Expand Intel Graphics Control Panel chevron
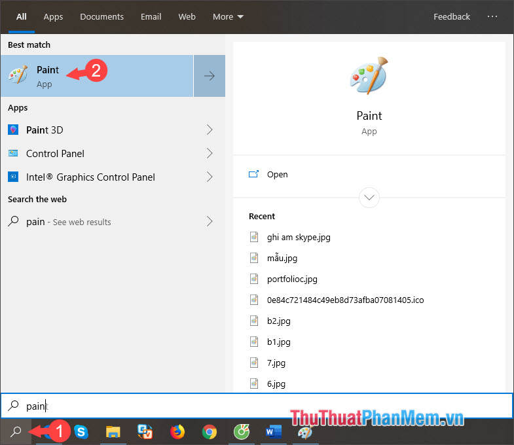 [x=210, y=177]
